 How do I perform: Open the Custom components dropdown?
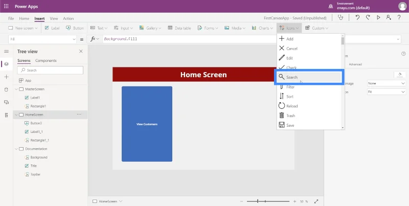click(x=316, y=28)
